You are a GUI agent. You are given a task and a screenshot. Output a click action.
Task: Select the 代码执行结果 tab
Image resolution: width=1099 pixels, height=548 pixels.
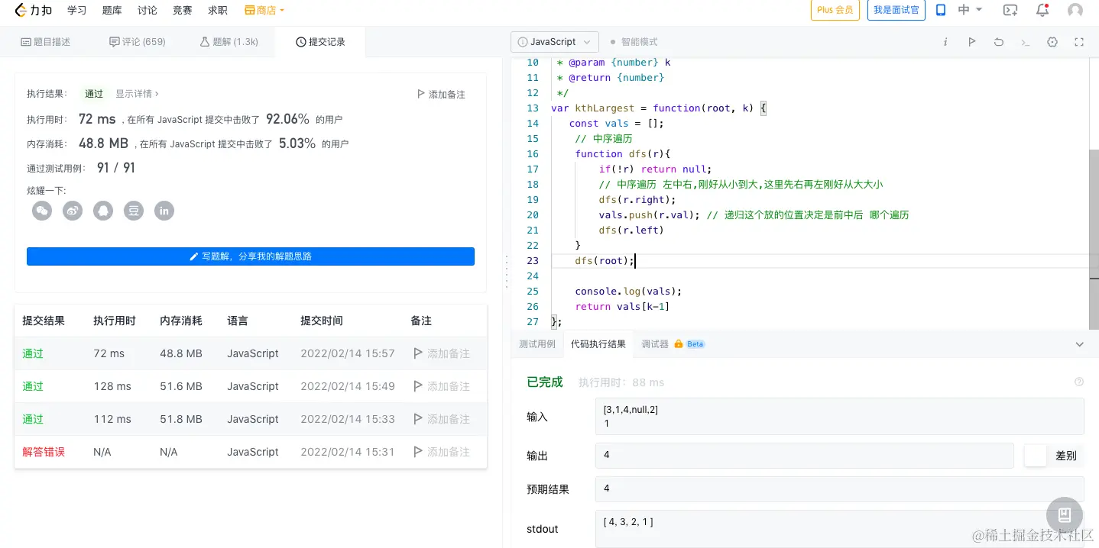[x=598, y=344]
